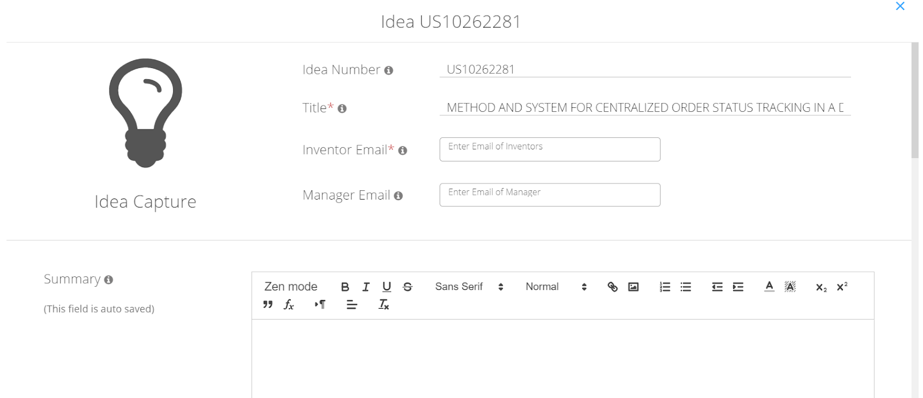Image resolution: width=923 pixels, height=398 pixels.
Task: Toggle bold formatting in Summary editor
Action: [345, 287]
